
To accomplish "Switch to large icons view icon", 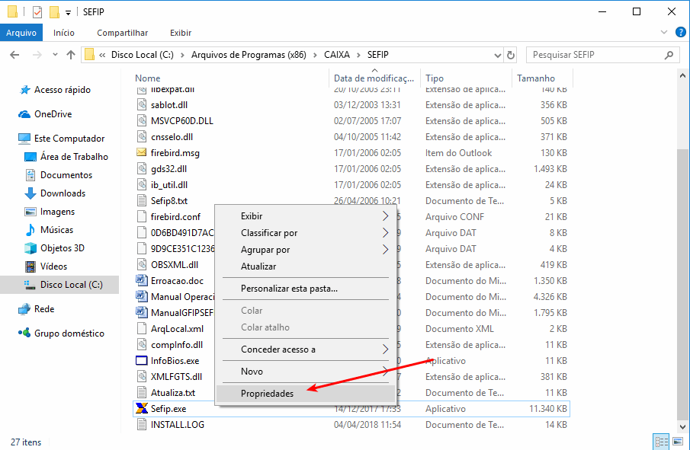I will tap(679, 442).
